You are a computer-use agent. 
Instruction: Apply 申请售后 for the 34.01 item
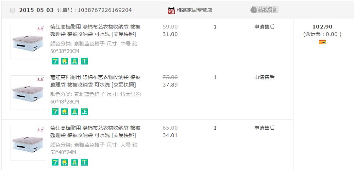264,128
